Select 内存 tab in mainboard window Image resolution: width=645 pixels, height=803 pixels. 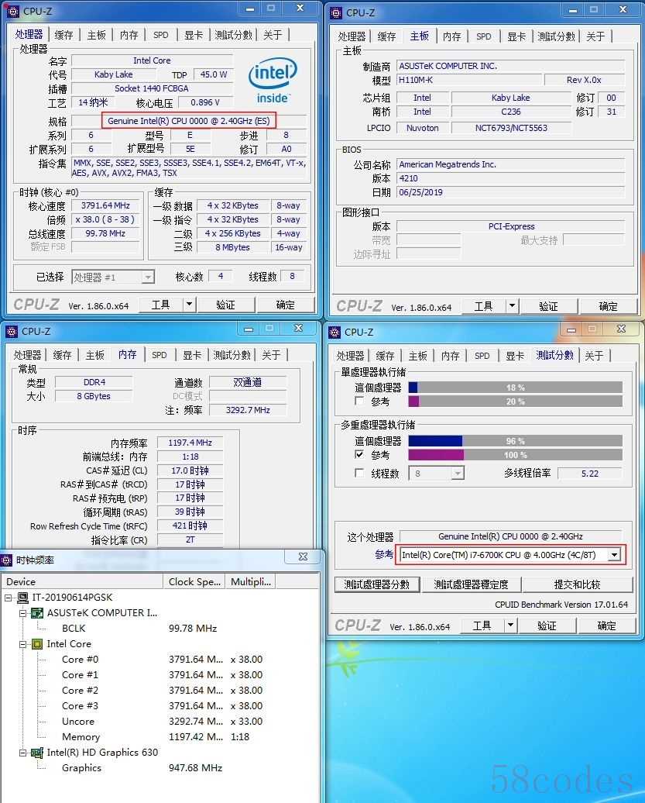pos(451,36)
